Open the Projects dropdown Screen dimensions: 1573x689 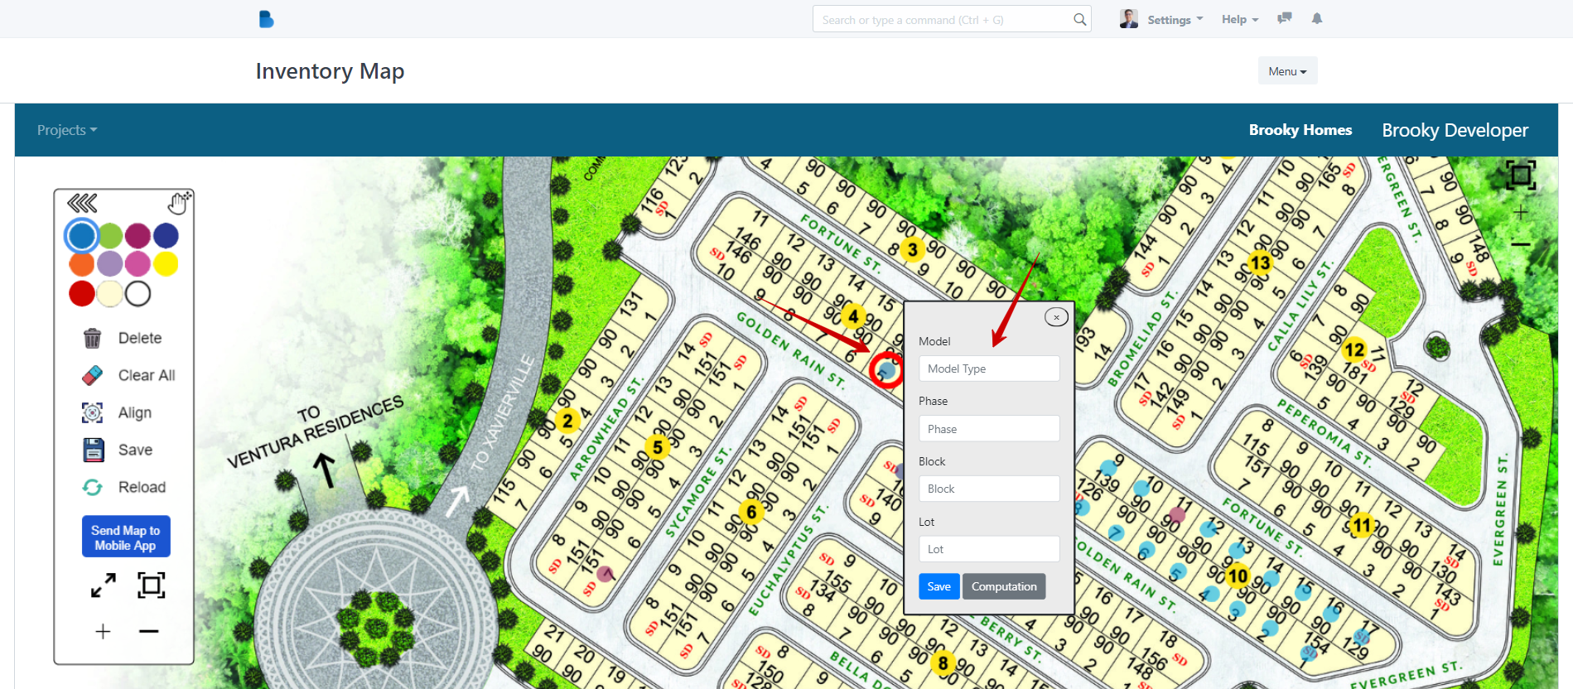(66, 130)
